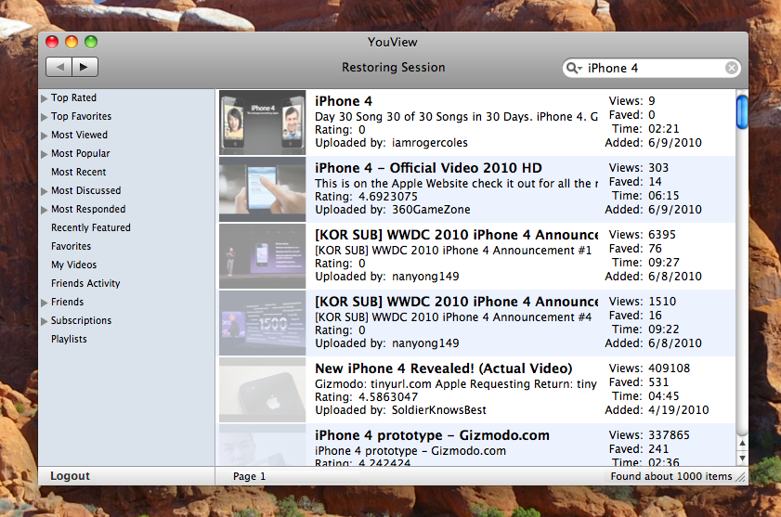Image resolution: width=781 pixels, height=517 pixels.
Task: Click the description '[KOR SUB] WWDC 2010 iPhone 4 Announcement #4'
Action: click(453, 317)
